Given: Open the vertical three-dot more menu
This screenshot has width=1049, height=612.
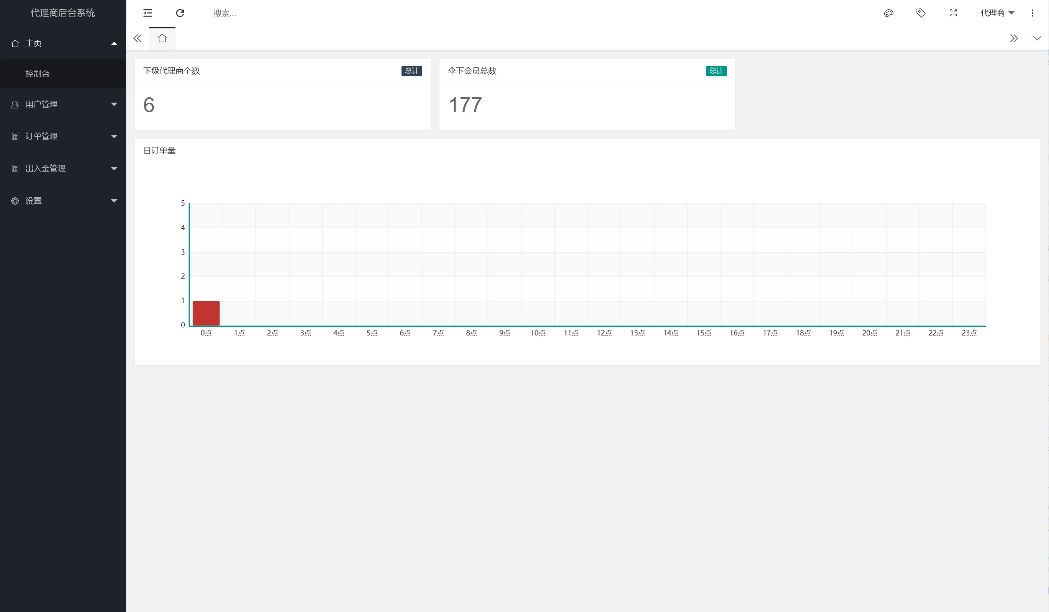Looking at the screenshot, I should (1033, 13).
